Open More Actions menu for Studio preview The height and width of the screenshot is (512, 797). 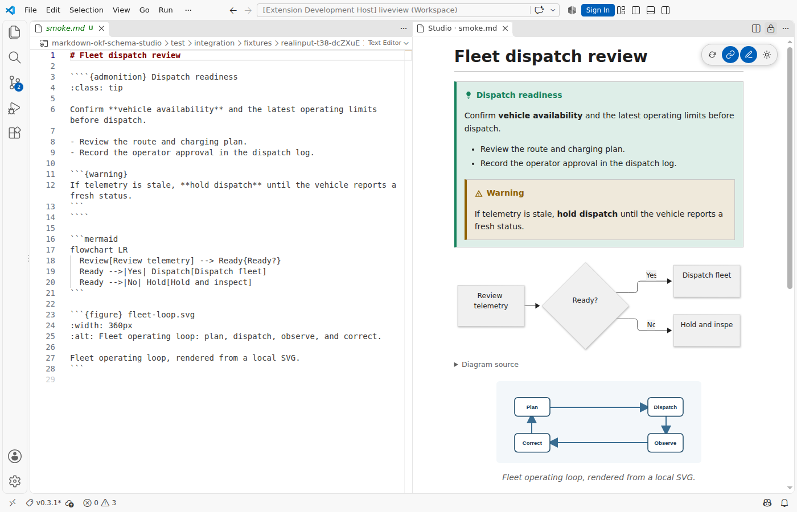pyautogui.click(x=786, y=28)
